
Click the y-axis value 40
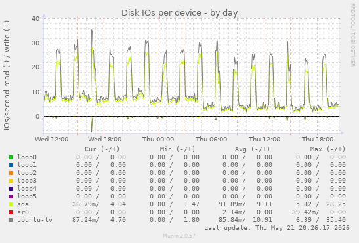coord(35,18)
